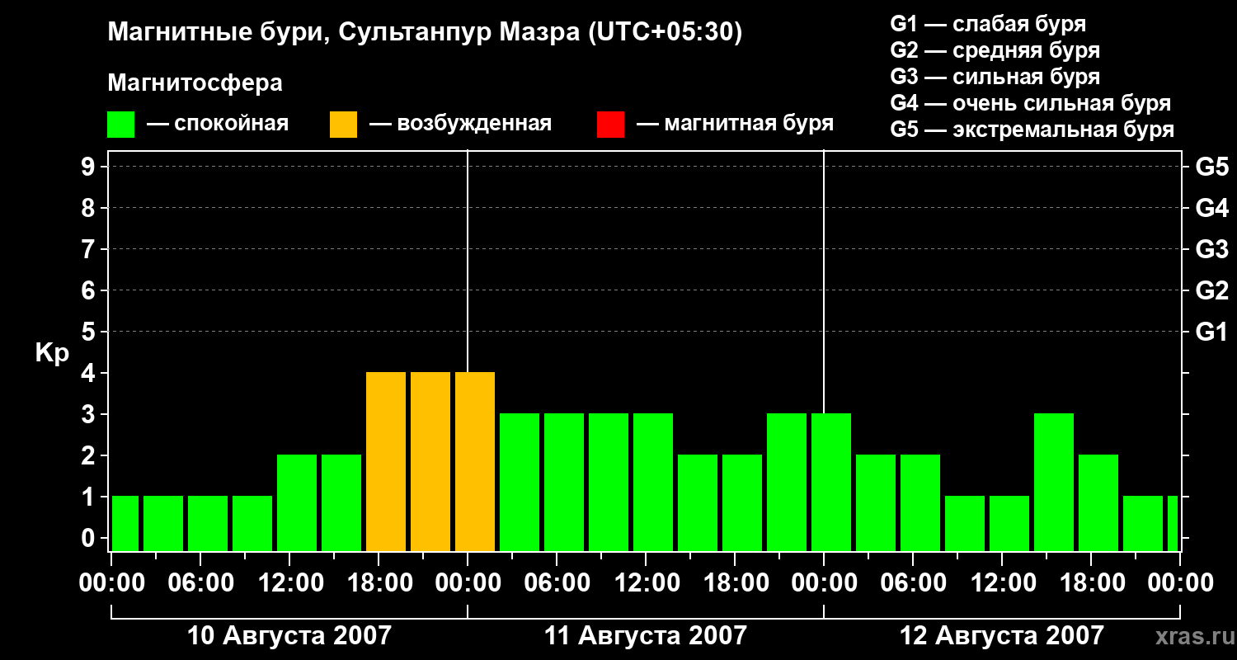
Task: Click the green bar starting 06:00 on 11 Августа
Action: tap(564, 482)
